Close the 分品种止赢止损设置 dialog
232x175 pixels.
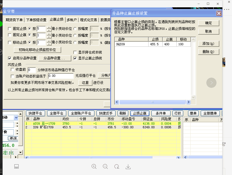pos(218,14)
